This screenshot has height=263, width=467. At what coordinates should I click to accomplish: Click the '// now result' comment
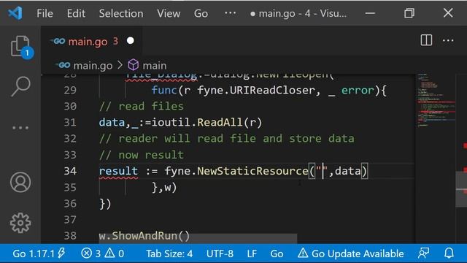(141, 155)
